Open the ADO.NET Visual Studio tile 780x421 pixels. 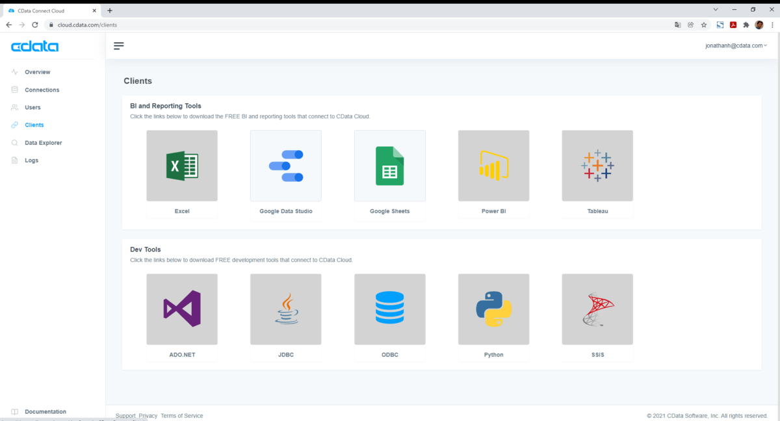point(182,309)
